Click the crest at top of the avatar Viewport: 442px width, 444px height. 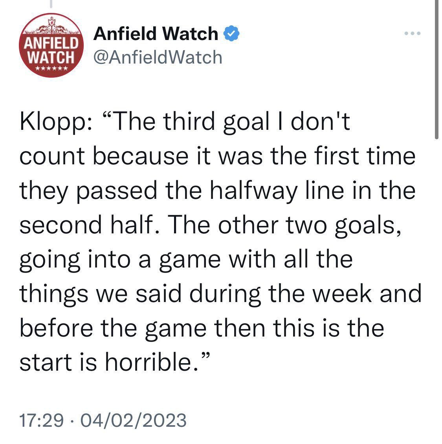(x=51, y=22)
